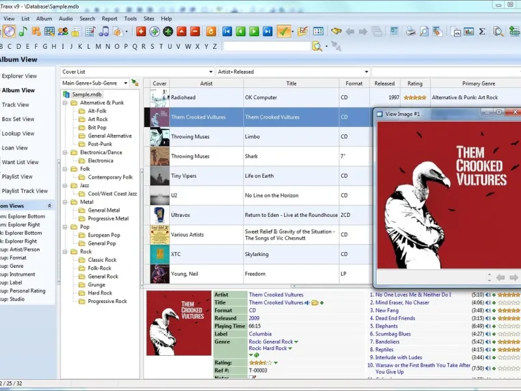Open the Report menu

coord(109,19)
